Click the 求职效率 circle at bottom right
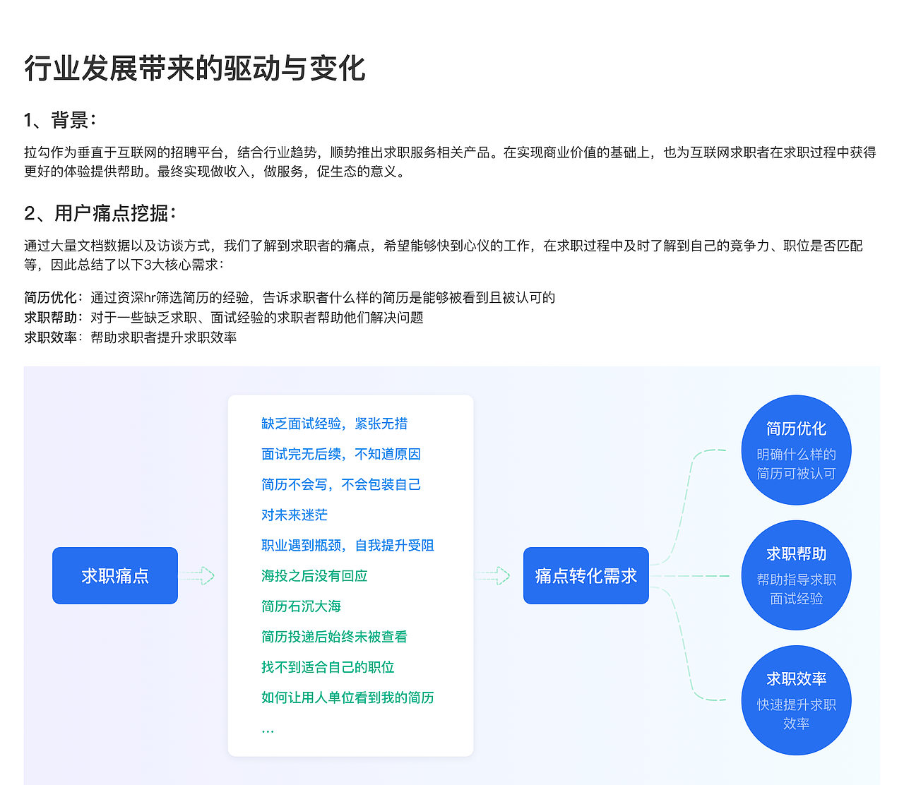 coord(796,700)
